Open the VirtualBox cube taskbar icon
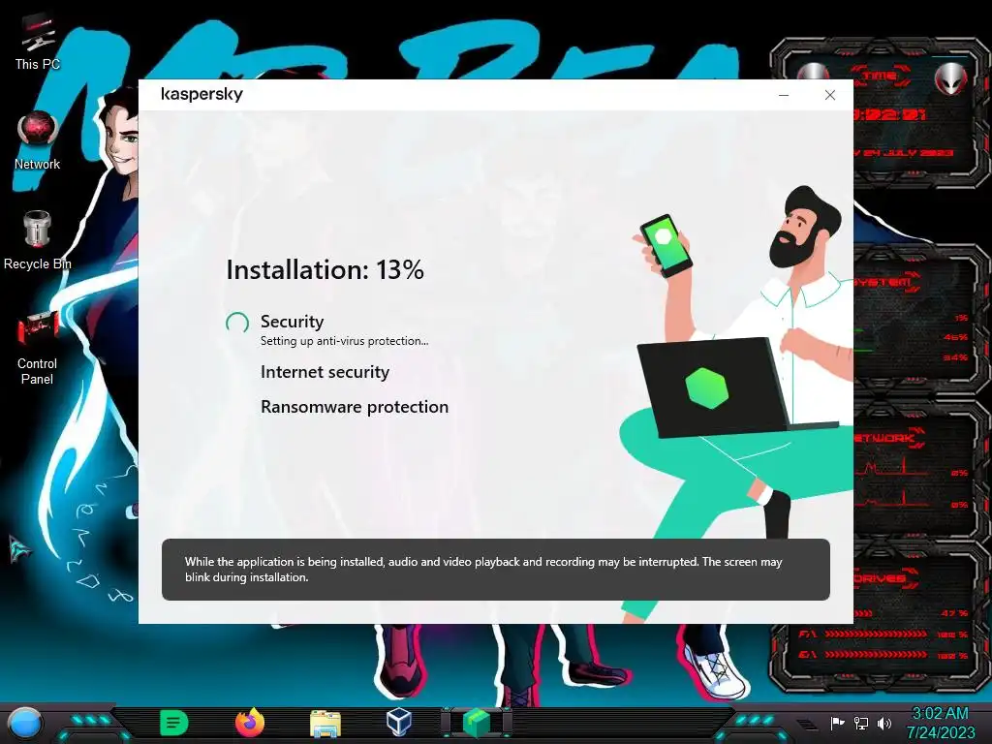The image size is (992, 744). tap(399, 722)
